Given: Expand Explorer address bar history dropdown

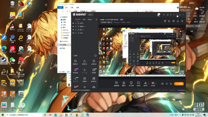Looking at the screenshot, I should (x=134, y=11).
